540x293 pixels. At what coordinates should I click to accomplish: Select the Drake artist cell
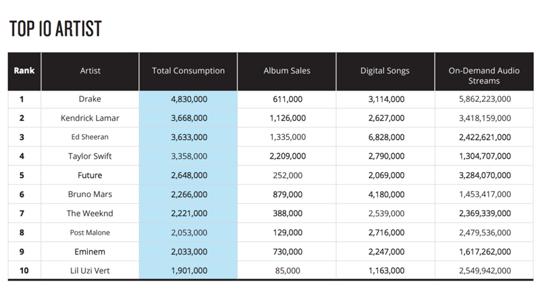click(x=90, y=99)
